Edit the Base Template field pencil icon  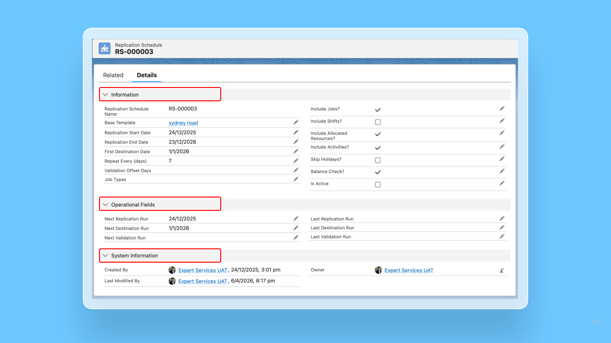point(296,122)
